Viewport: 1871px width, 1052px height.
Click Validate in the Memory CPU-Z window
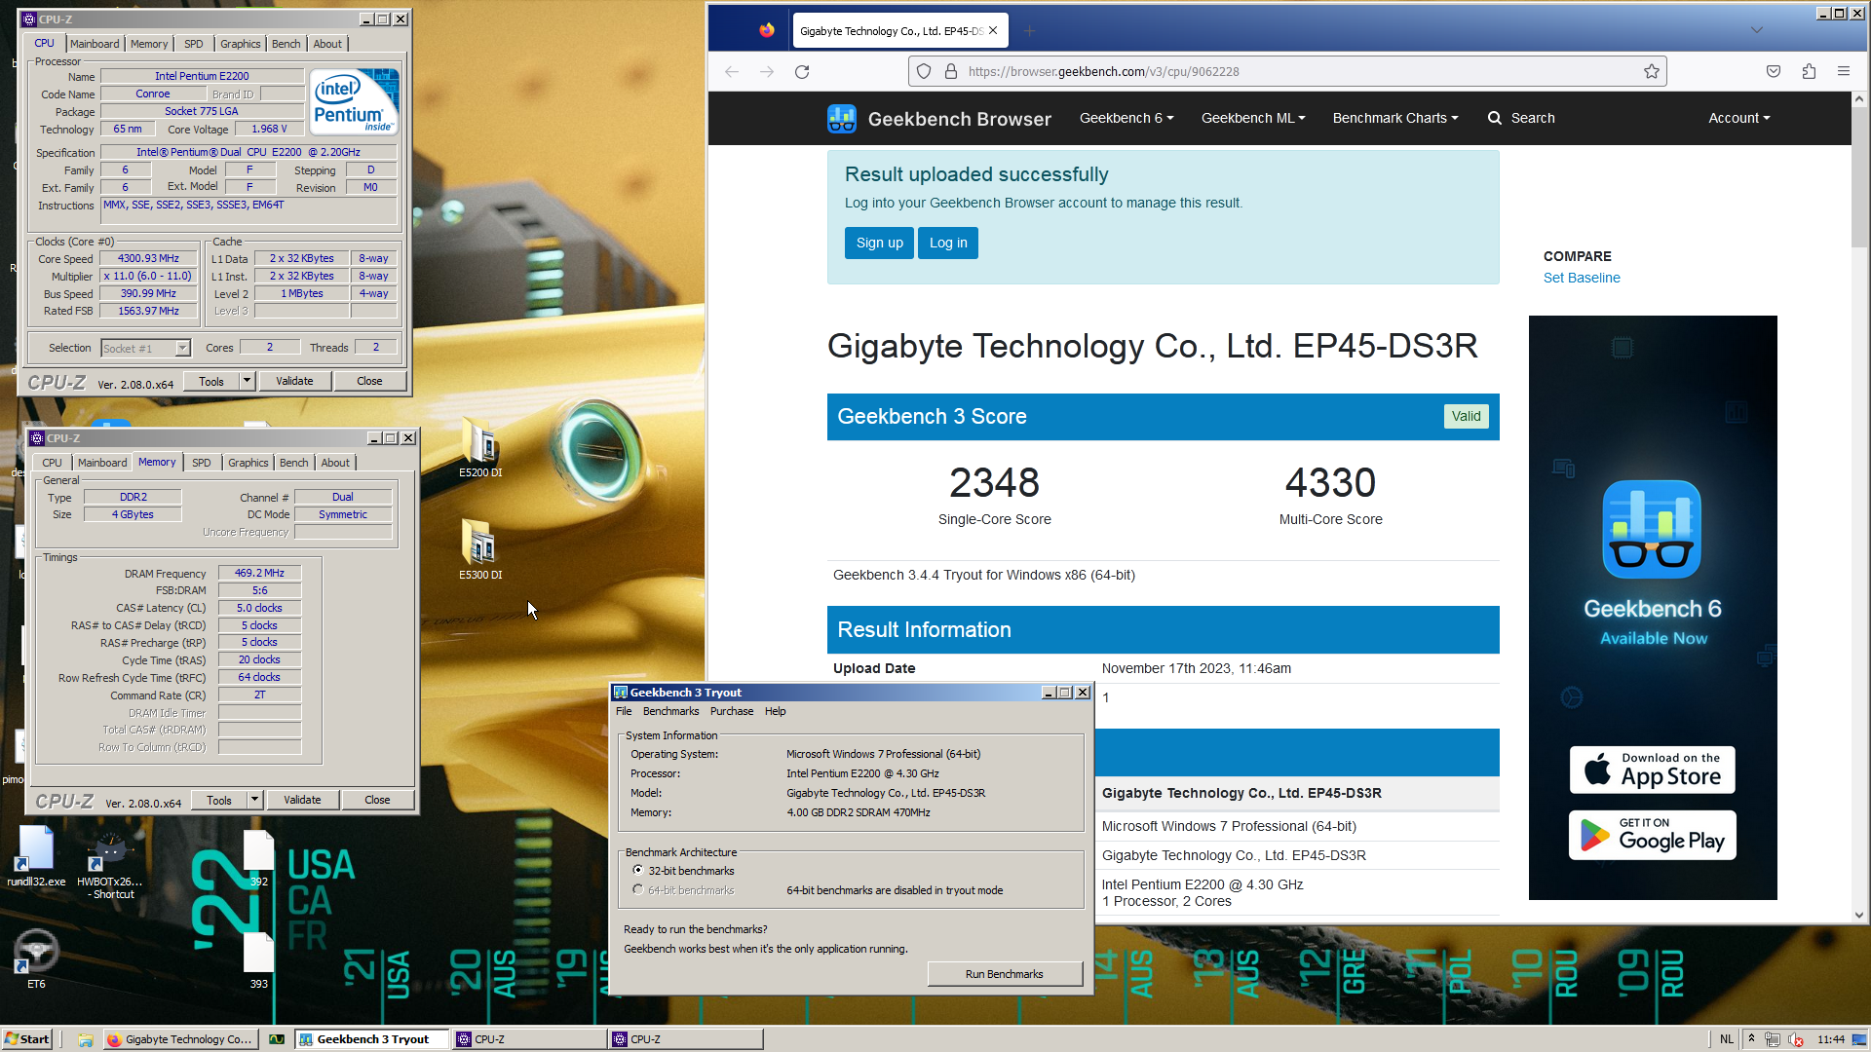click(302, 800)
